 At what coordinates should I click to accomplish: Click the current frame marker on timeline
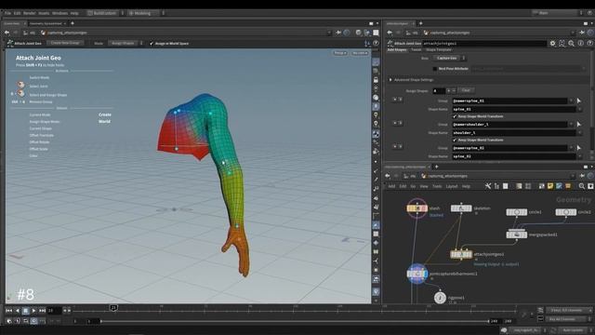coord(113,308)
